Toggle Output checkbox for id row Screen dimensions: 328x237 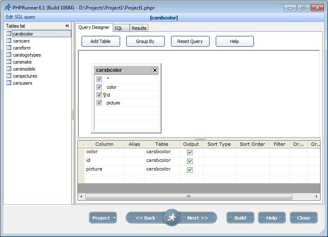point(190,161)
